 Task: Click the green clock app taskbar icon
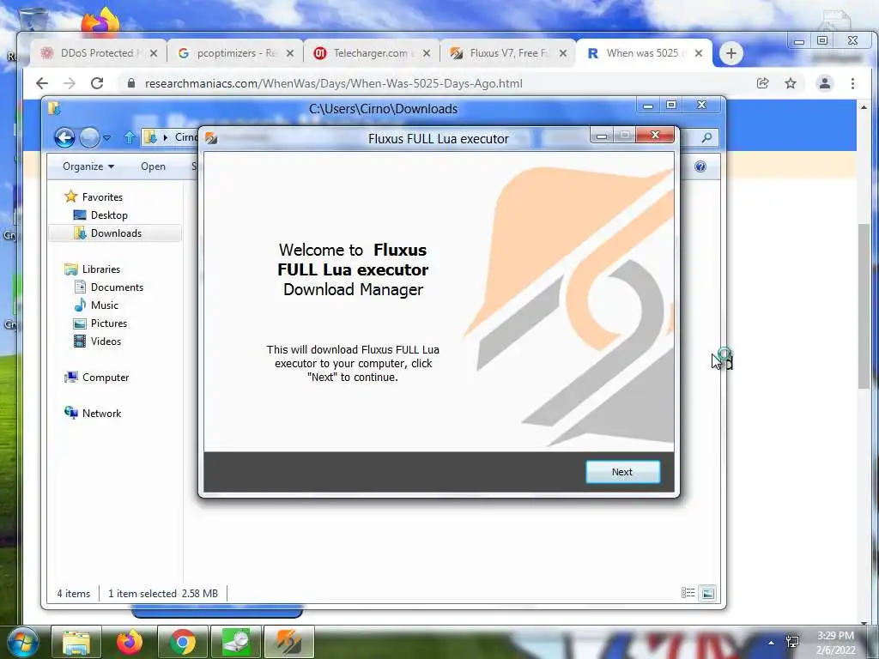coord(235,642)
